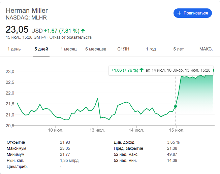The width and height of the screenshot is (220, 174).
Task: Click the 22,0 y-axis label
Action: [x=10, y=93]
